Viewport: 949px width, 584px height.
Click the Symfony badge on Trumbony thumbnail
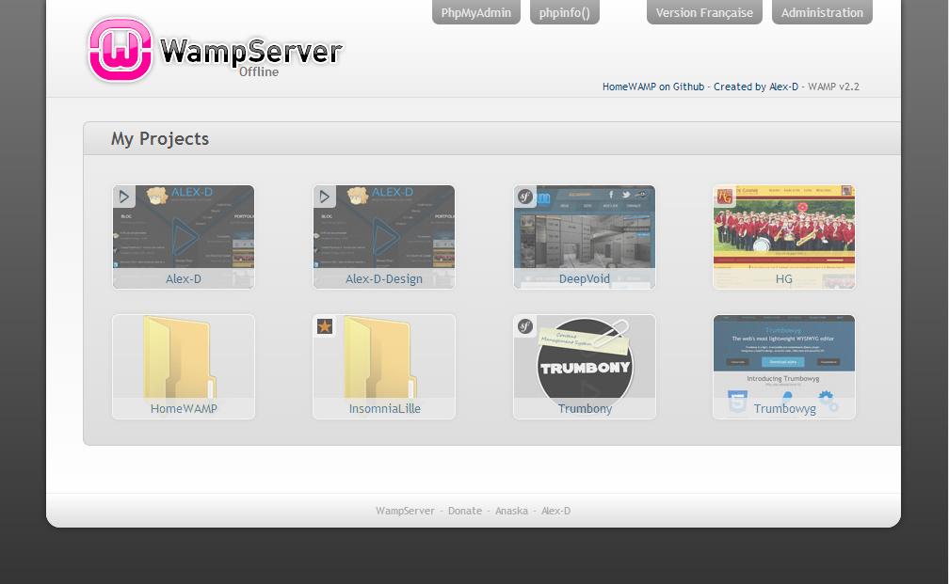525,326
